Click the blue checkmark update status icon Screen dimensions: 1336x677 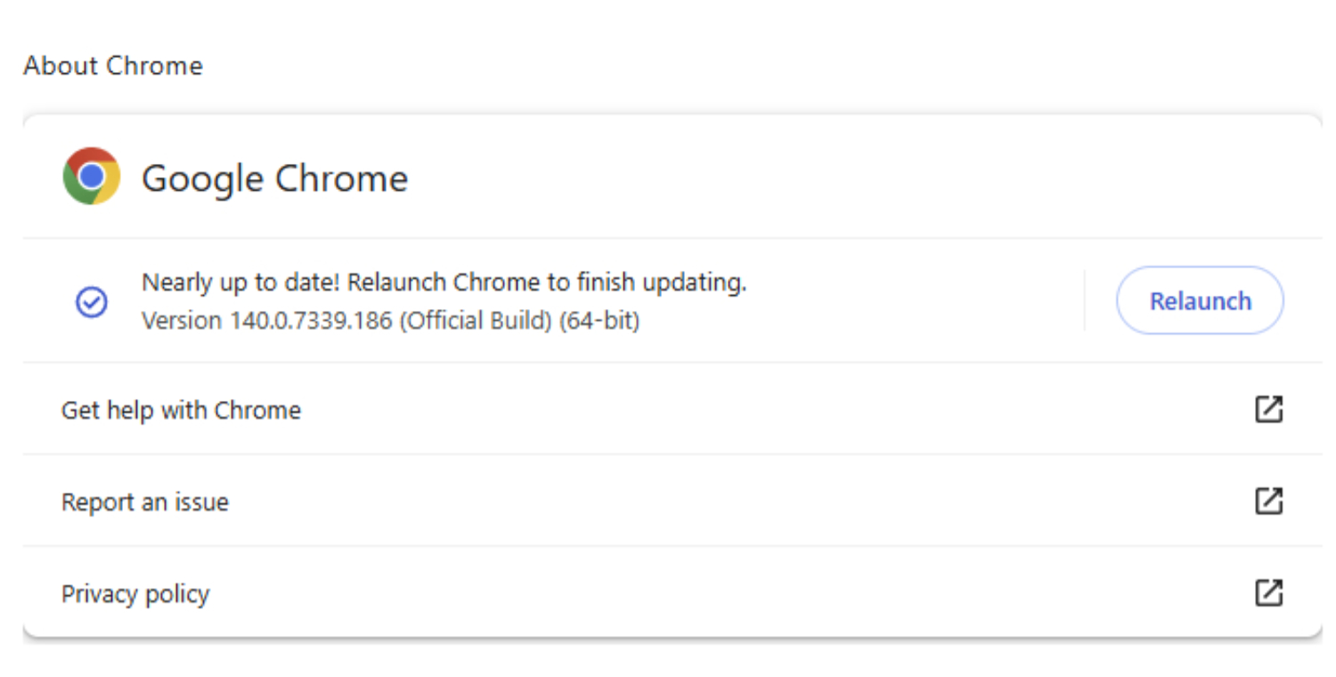click(x=92, y=302)
